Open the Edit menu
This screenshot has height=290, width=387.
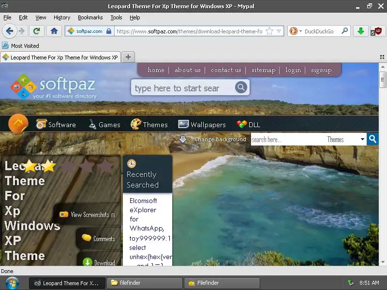pos(23,17)
